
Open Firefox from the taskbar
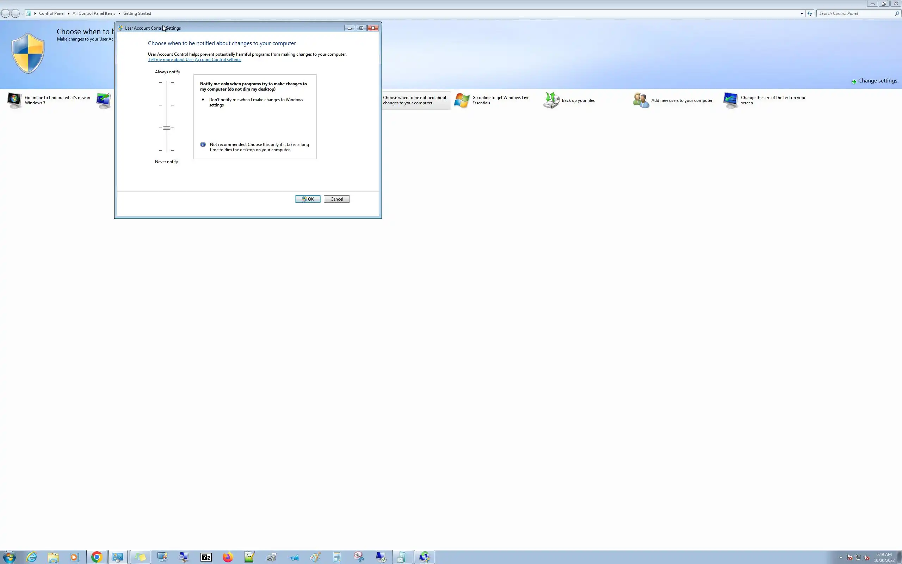(x=227, y=557)
